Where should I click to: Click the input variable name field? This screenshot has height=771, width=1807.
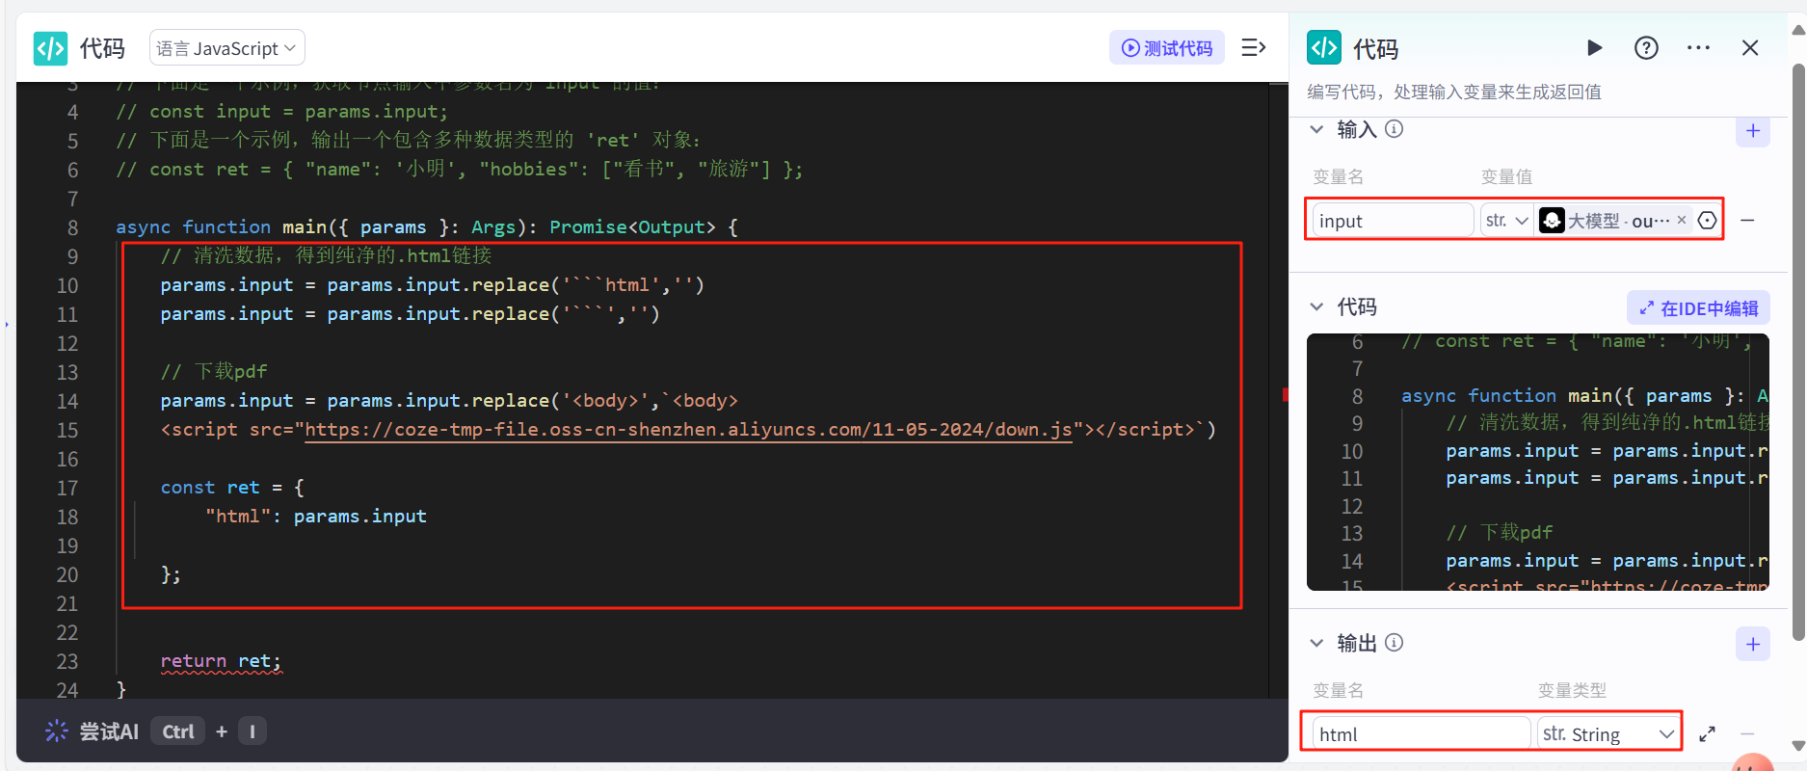1392,221
